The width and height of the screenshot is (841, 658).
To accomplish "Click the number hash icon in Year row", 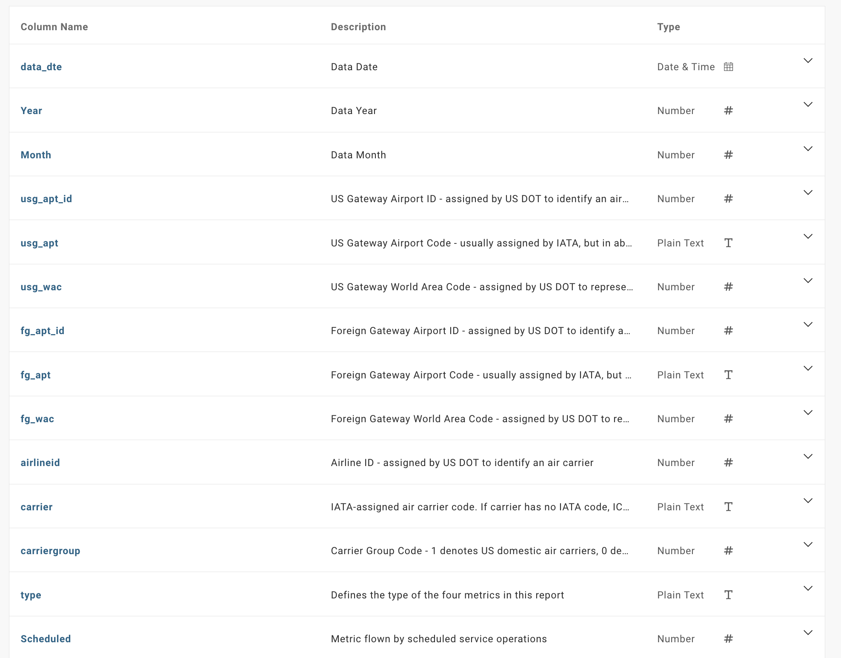I will (x=728, y=111).
